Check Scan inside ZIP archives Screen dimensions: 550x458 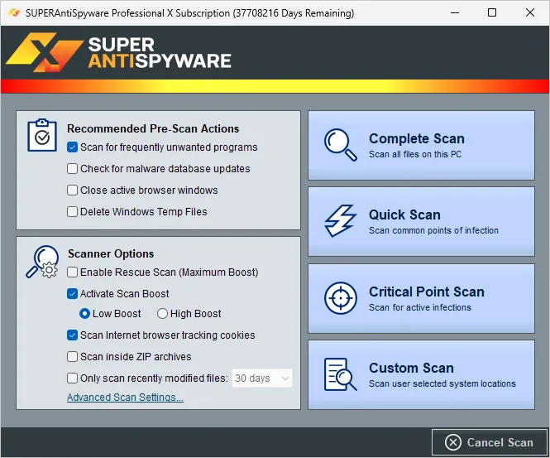point(72,357)
